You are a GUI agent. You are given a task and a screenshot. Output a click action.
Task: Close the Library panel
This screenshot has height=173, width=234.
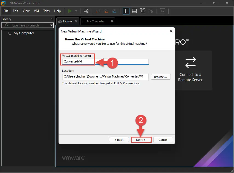51,19
